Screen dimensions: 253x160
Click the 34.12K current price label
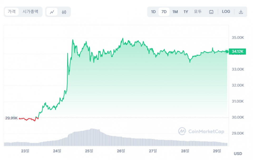[237, 51]
